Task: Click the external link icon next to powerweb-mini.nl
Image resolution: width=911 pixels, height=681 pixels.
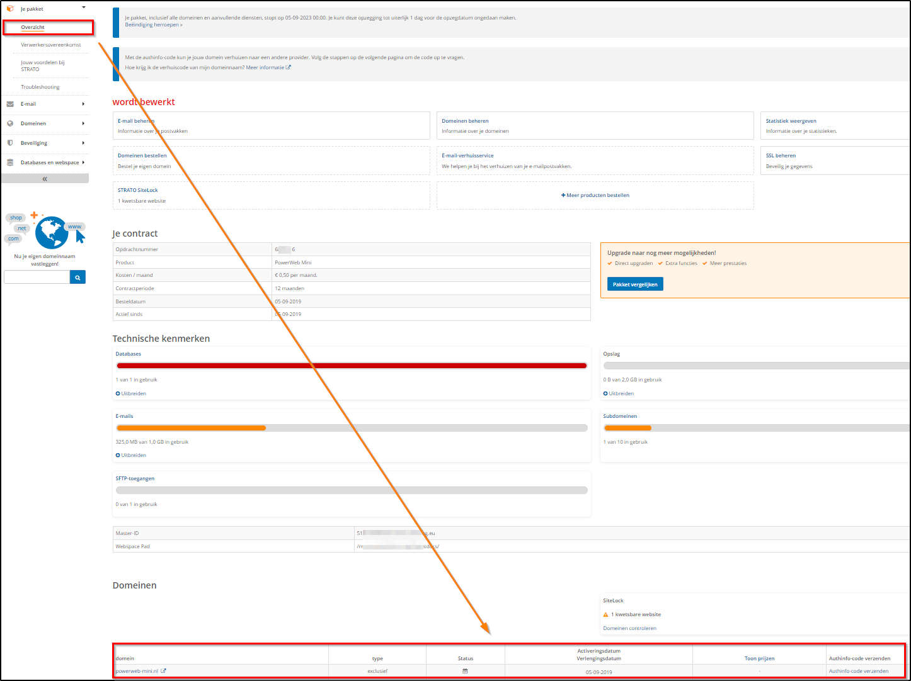Action: click(164, 671)
